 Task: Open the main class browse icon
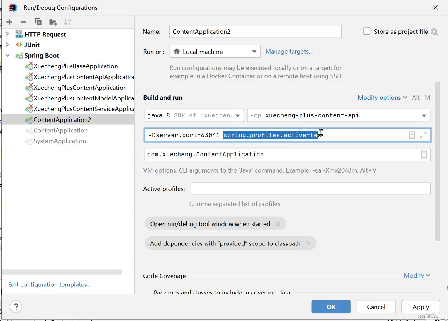pos(424,154)
